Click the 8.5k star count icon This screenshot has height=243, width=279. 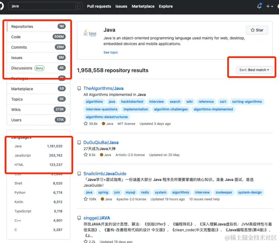point(86,155)
